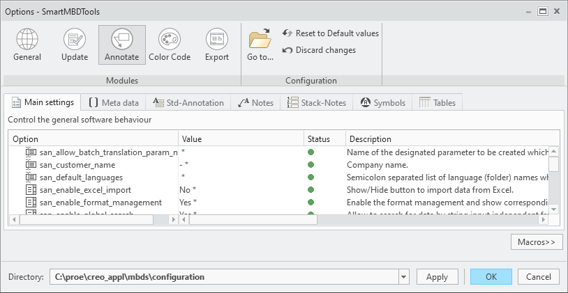Expand the Macros>> panel

click(537, 242)
